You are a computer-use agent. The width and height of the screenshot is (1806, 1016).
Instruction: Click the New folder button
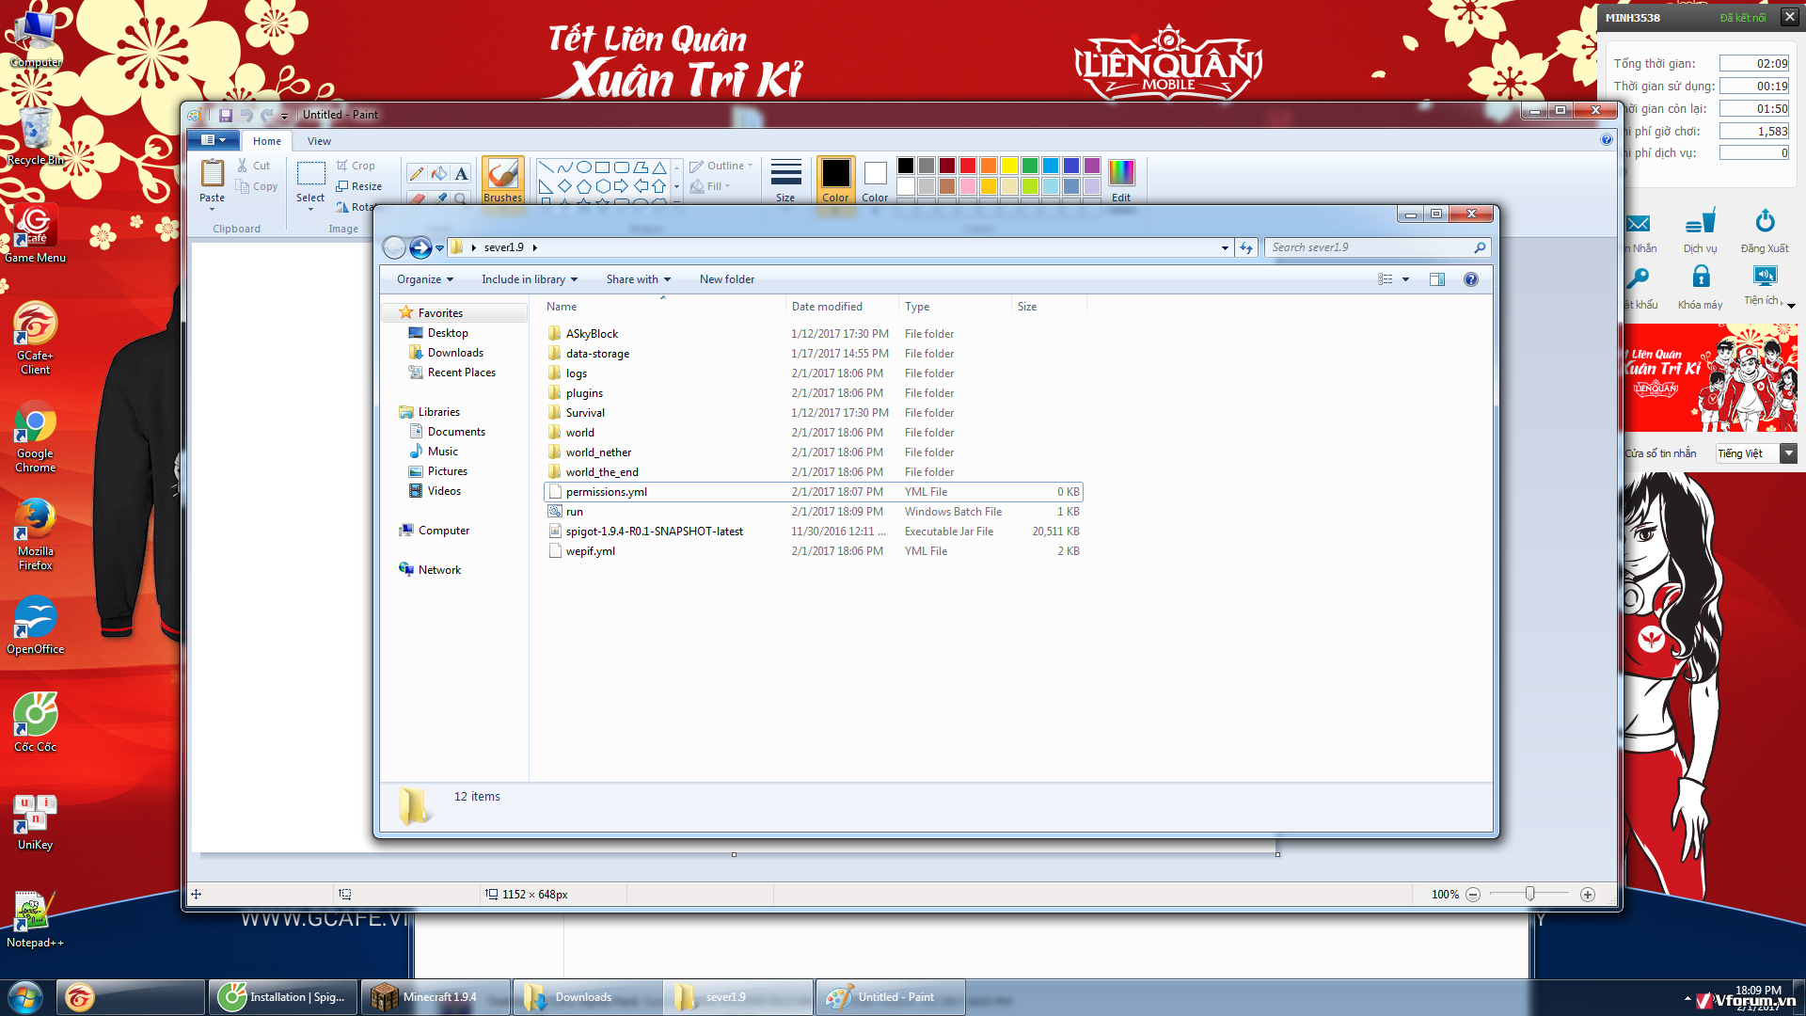coord(726,279)
